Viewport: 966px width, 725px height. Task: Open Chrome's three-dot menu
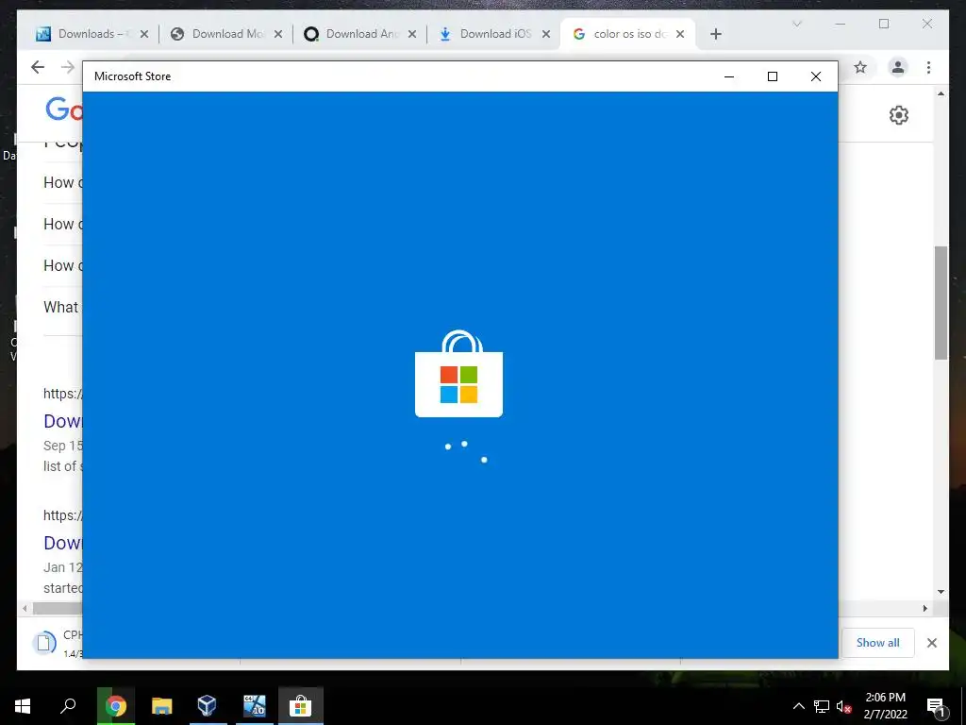928,67
